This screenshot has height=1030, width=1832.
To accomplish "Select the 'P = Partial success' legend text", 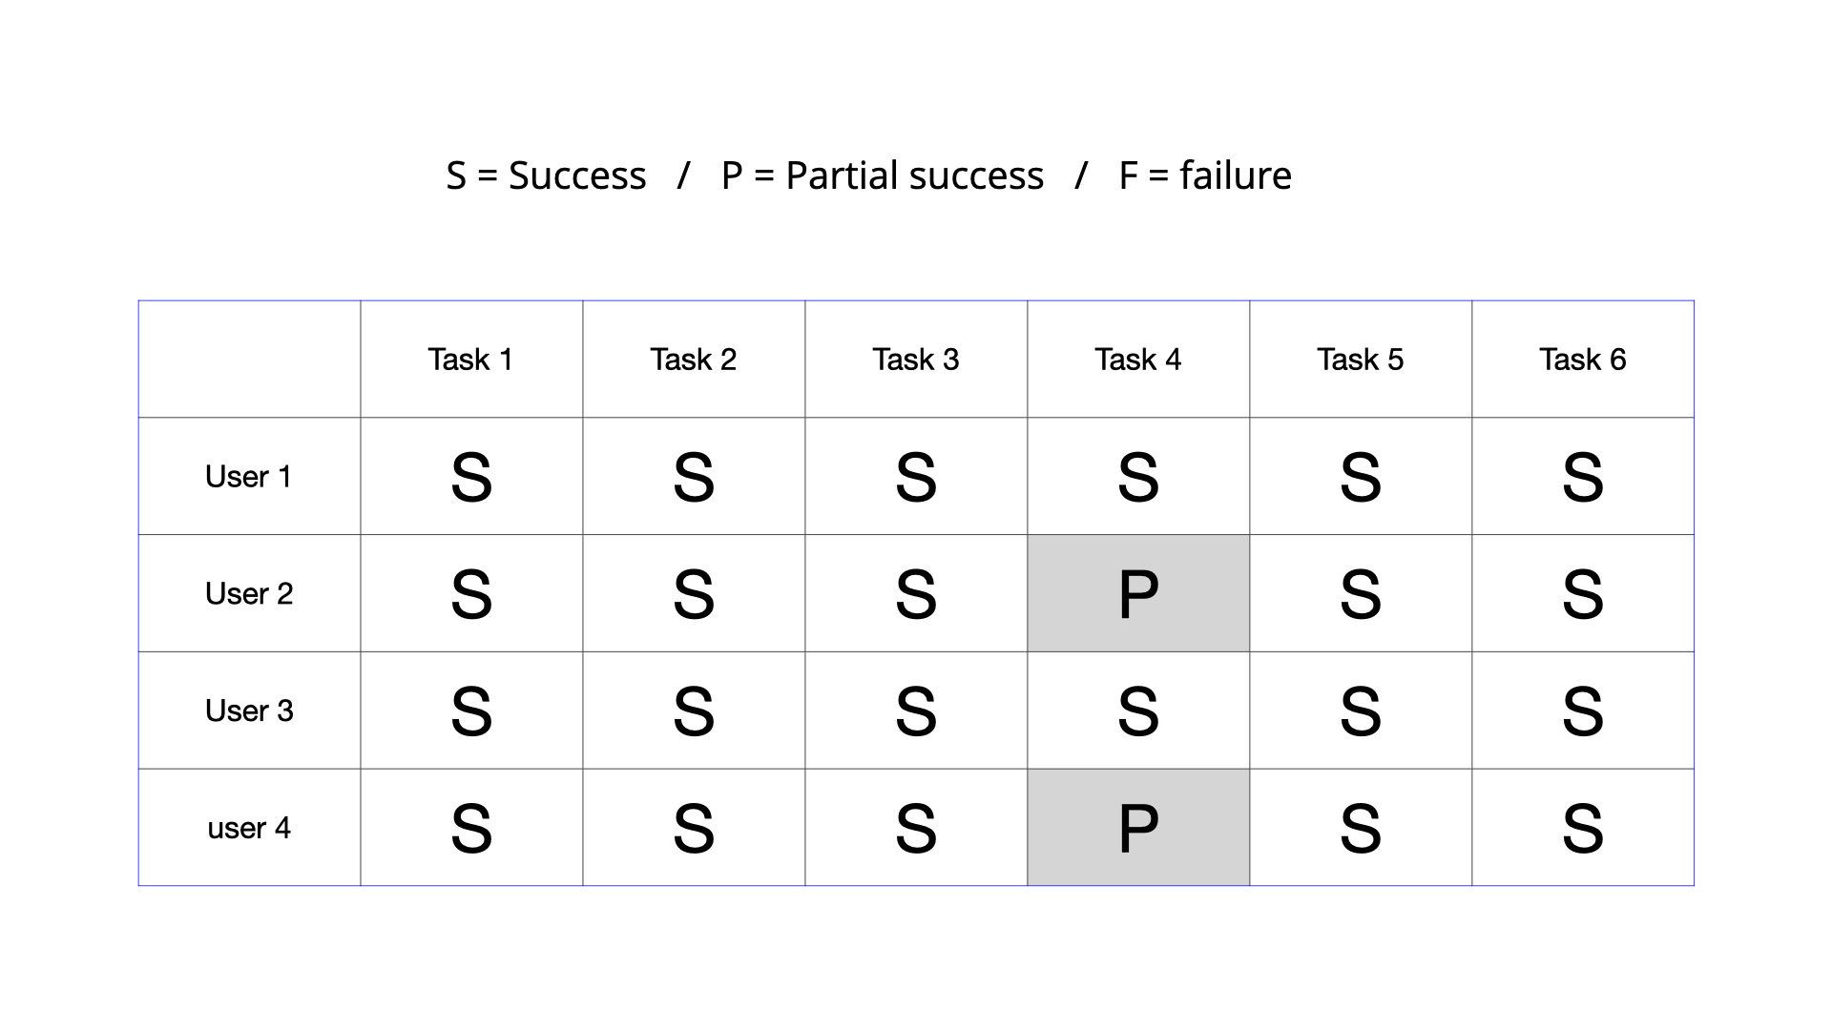I will point(883,175).
